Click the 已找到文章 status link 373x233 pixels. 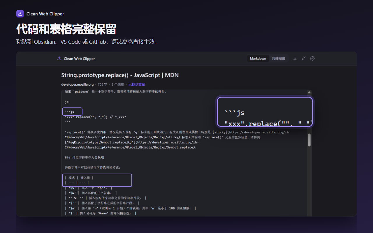tap(137, 84)
